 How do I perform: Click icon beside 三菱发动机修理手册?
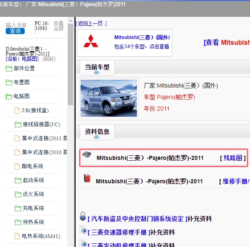(x=83, y=243)
